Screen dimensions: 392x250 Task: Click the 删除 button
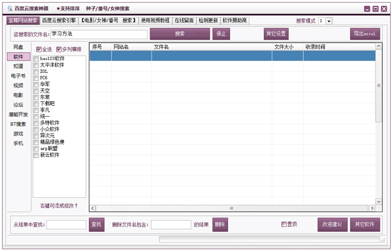(220, 225)
